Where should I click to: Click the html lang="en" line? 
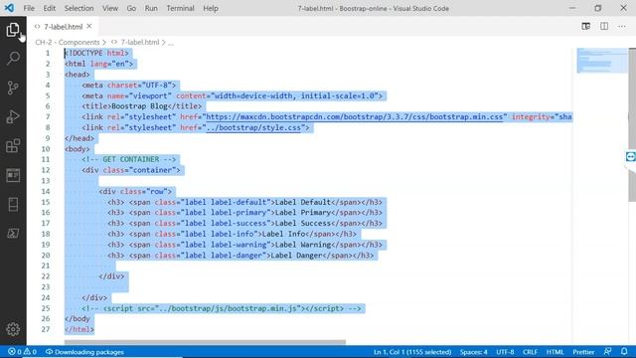98,64
